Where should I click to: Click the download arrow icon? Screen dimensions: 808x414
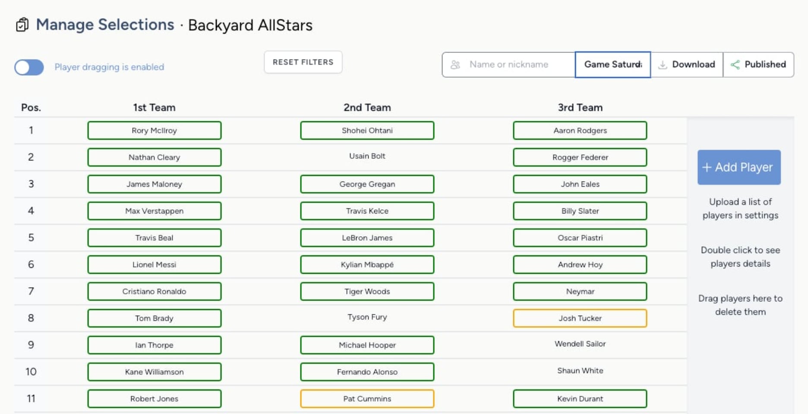(x=662, y=65)
